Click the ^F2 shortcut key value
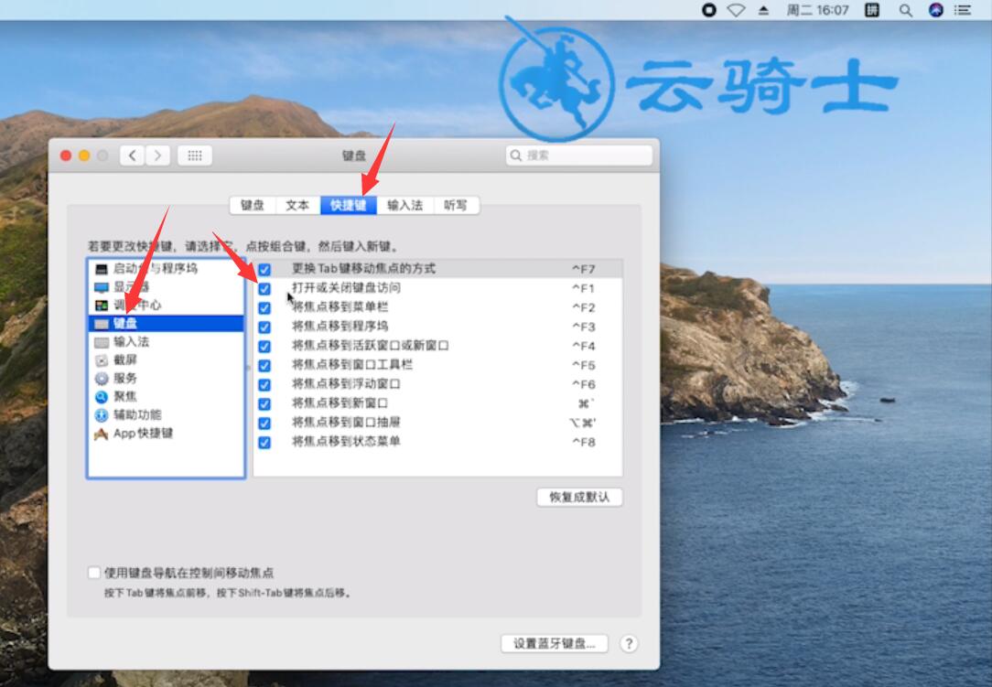 [583, 308]
